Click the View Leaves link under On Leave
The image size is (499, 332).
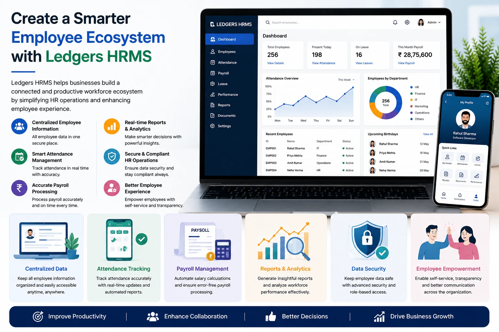click(x=364, y=63)
